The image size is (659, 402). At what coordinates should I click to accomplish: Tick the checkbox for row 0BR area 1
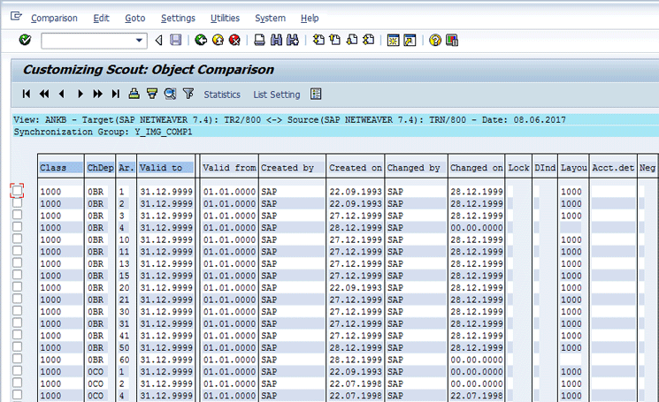point(18,191)
